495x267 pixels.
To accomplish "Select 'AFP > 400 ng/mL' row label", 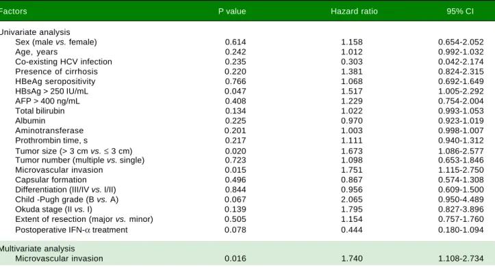I will (47, 101).
